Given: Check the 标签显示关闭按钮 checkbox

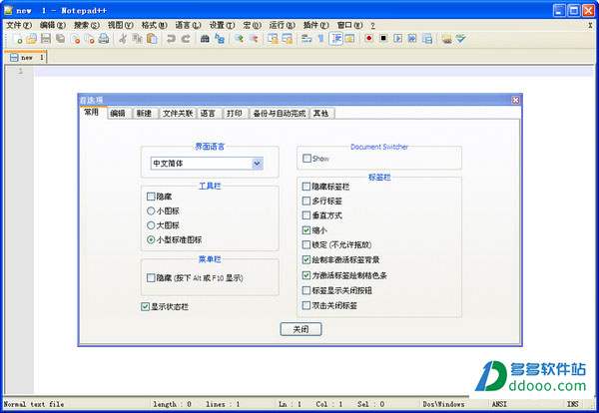Looking at the screenshot, I should click(x=306, y=290).
